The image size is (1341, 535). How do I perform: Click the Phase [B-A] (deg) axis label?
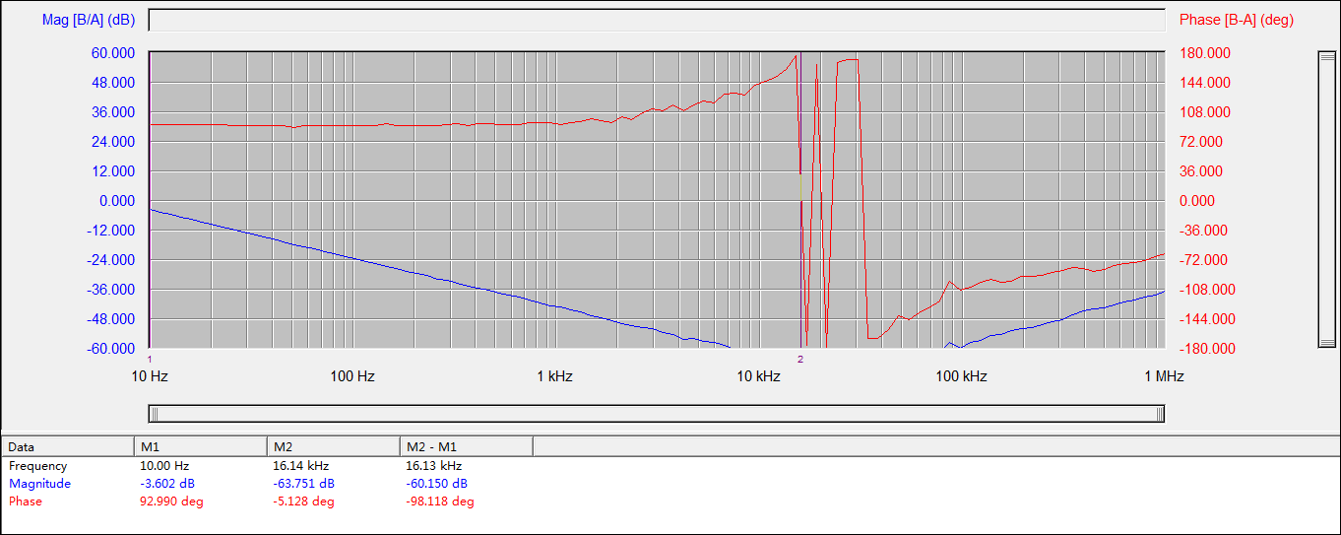click(x=1237, y=20)
